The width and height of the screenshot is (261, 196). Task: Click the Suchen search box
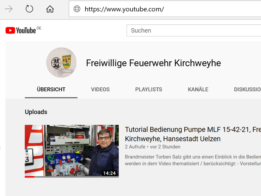pyautogui.click(x=194, y=30)
